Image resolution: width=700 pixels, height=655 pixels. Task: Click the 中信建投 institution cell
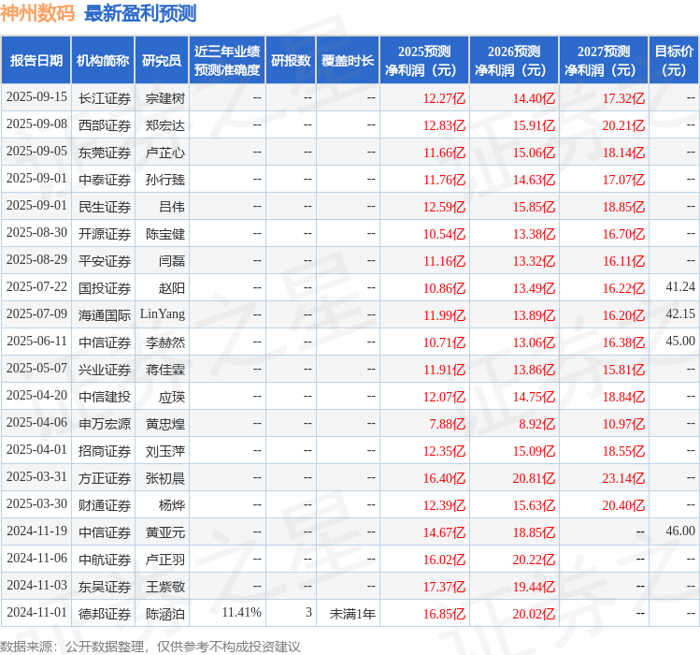click(105, 397)
